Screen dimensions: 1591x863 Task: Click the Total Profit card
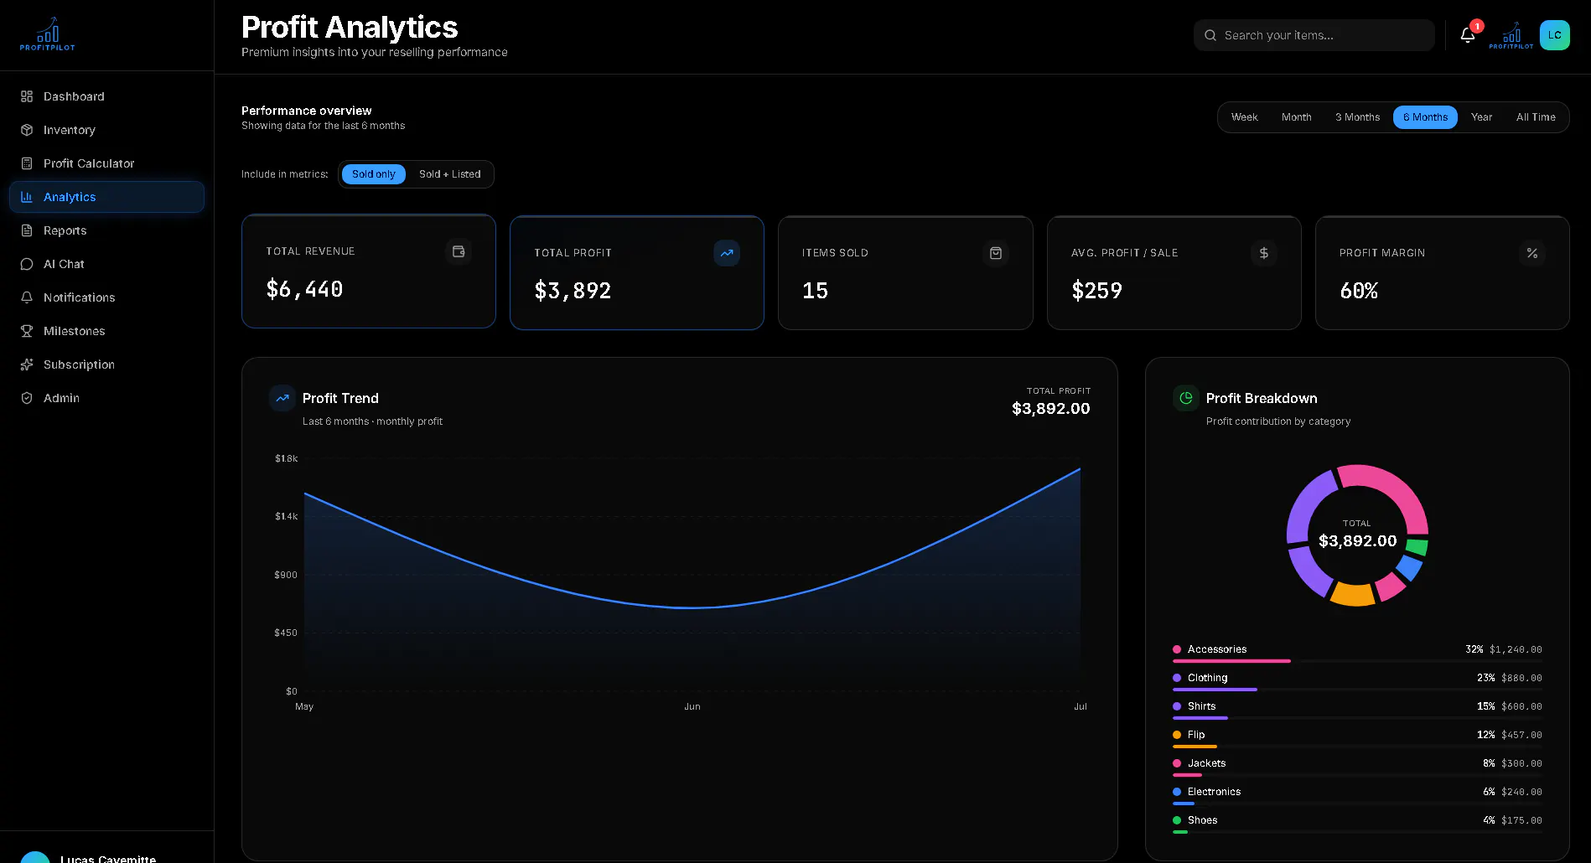point(637,273)
